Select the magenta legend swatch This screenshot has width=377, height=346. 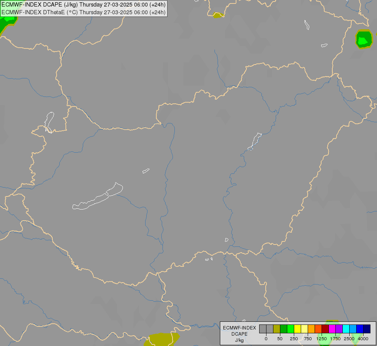[x=332, y=329]
